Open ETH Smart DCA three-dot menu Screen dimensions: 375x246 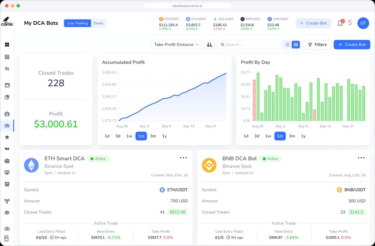pyautogui.click(x=183, y=158)
